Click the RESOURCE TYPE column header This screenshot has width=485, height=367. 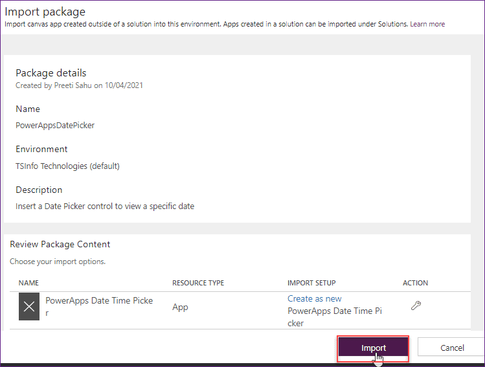(198, 283)
